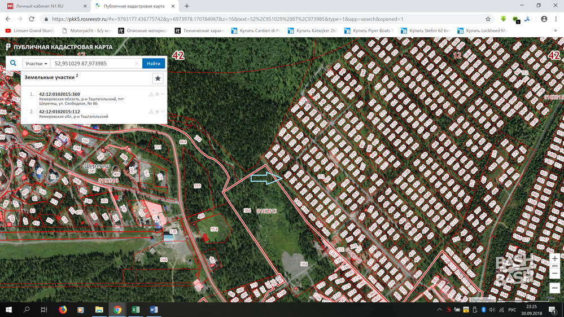
Task: Click the Bluetooth tray icon
Action: click(483, 310)
